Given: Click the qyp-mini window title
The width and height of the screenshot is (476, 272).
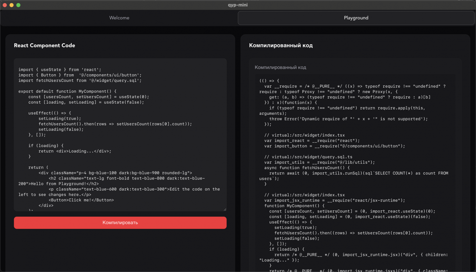Looking at the screenshot, I should coord(238,5).
